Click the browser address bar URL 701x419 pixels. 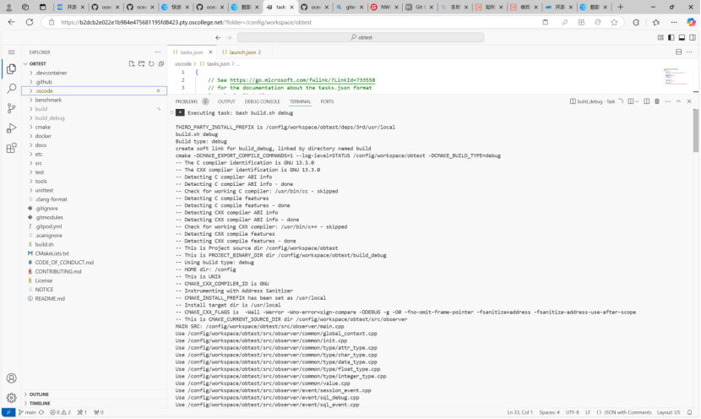[186, 22]
